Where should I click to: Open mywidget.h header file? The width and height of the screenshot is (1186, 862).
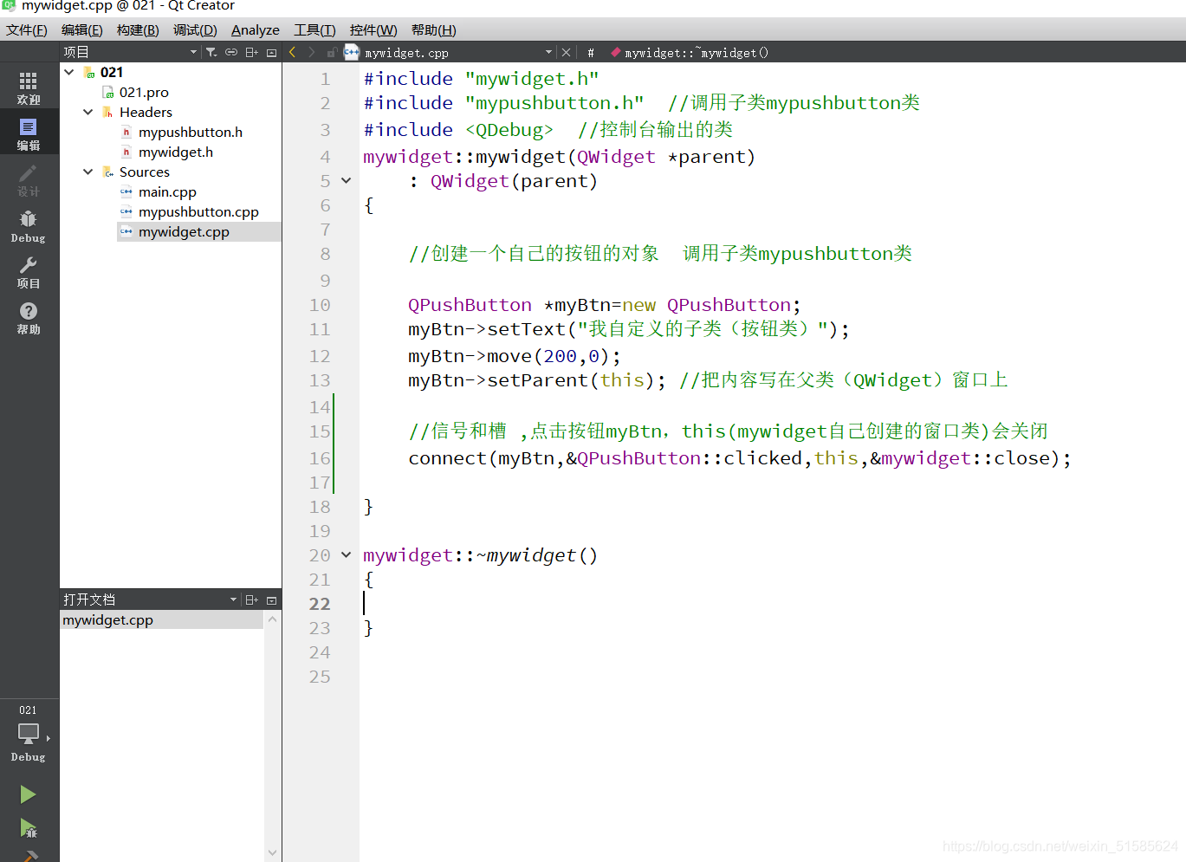(176, 152)
